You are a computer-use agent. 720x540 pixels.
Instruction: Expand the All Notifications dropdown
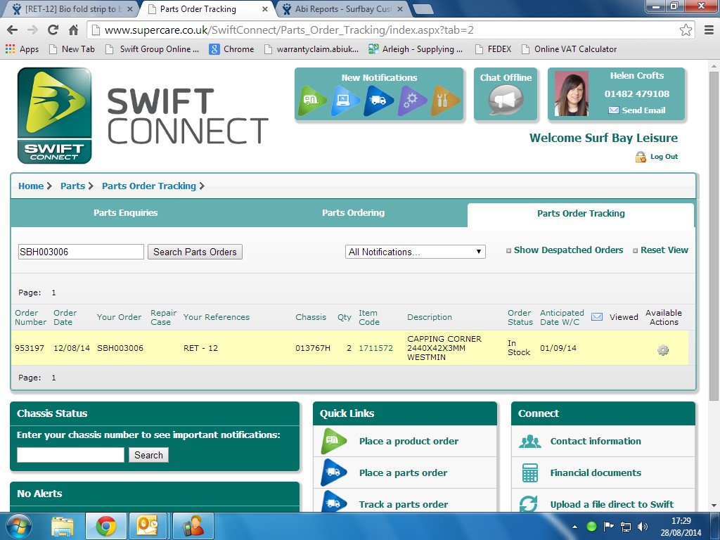pyautogui.click(x=416, y=252)
